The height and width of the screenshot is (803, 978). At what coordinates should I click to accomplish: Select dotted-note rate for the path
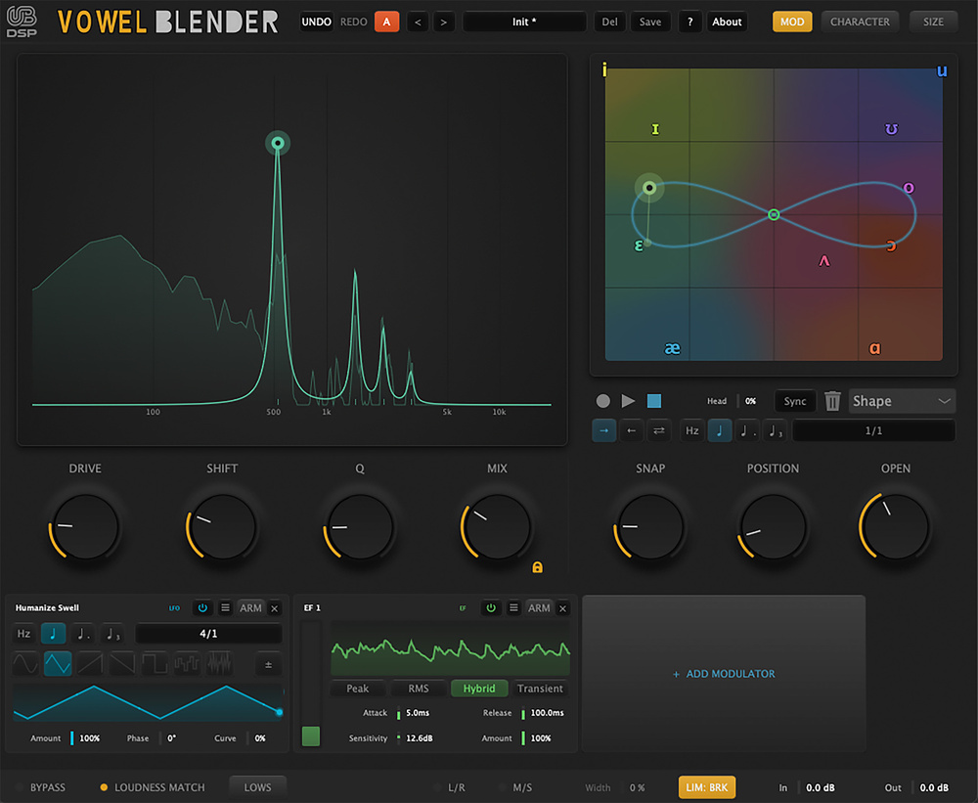click(x=746, y=430)
